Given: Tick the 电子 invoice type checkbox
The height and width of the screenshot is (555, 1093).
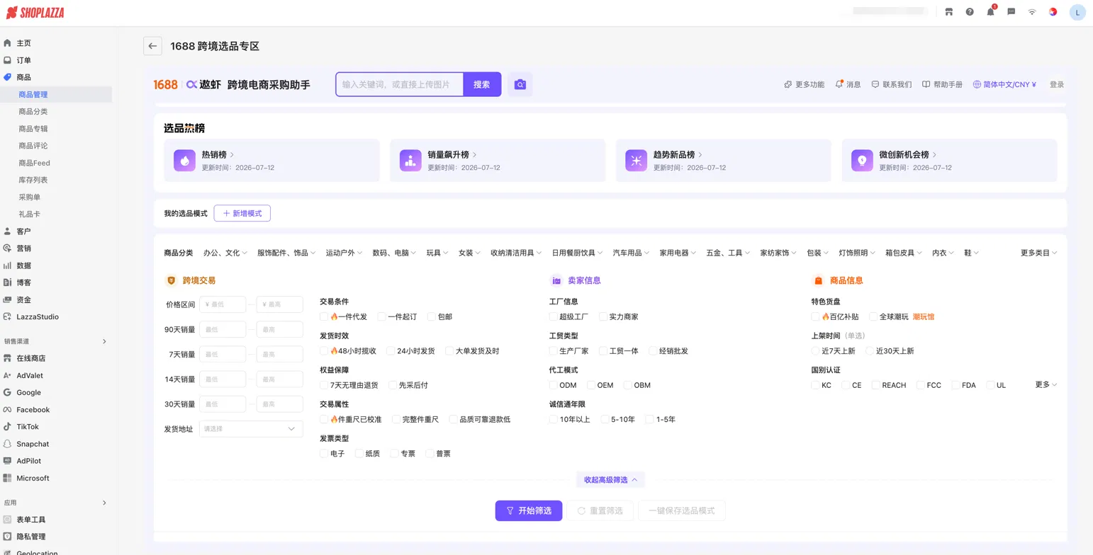Looking at the screenshot, I should coord(324,454).
